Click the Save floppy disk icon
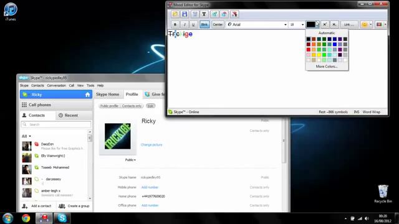399x224 pixels. pos(185,14)
